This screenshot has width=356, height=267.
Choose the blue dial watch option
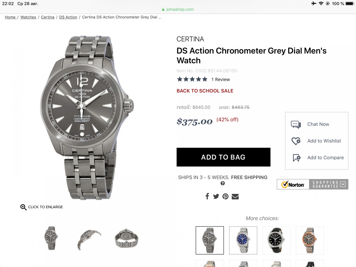coord(243,240)
